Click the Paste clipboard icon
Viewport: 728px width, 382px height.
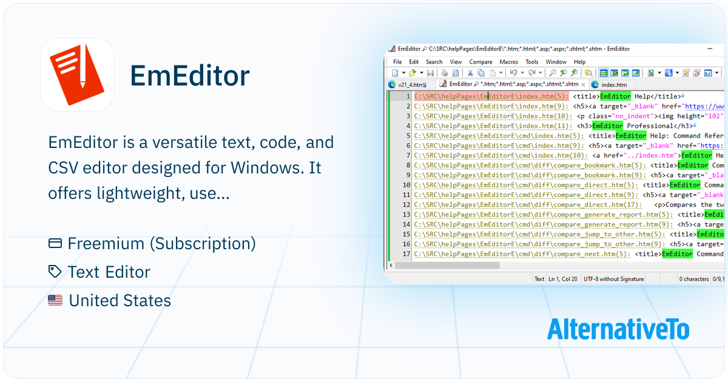click(492, 73)
